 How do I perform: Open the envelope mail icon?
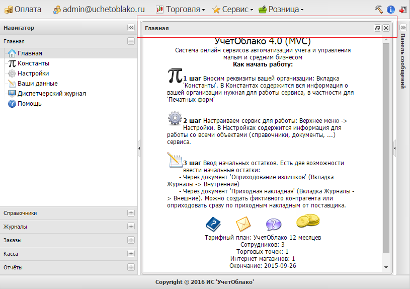pyautogui.click(x=243, y=224)
